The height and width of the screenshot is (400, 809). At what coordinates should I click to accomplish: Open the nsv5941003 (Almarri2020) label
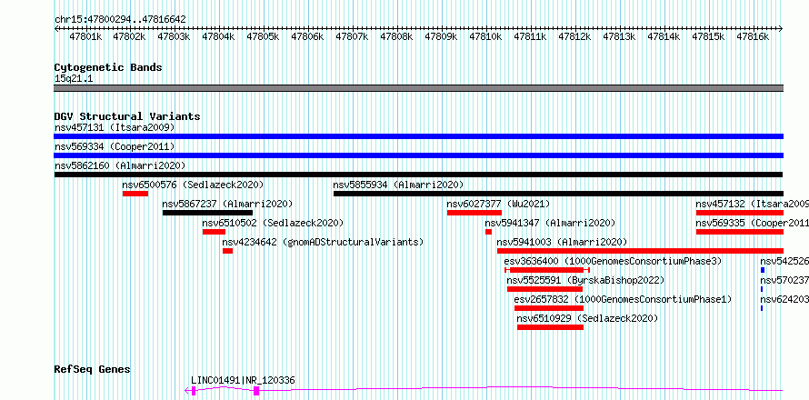[562, 242]
